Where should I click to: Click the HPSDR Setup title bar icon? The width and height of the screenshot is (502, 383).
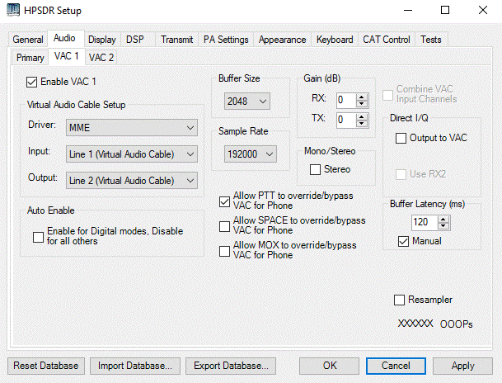(x=13, y=10)
